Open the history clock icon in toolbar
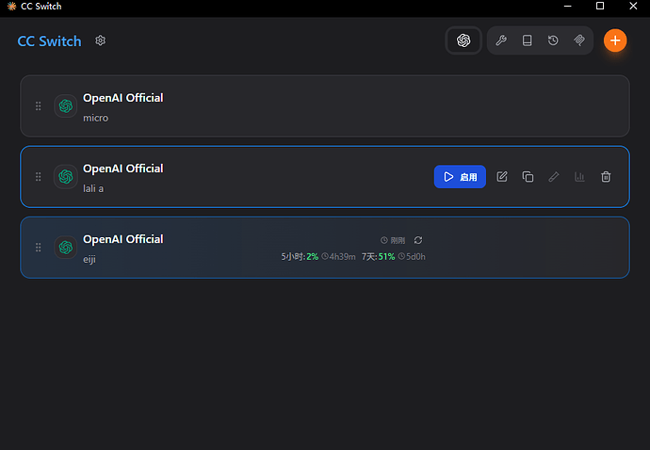This screenshot has width=650, height=450. [553, 40]
